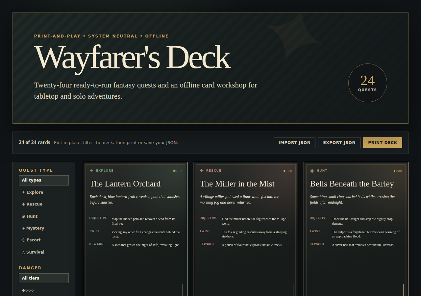Show only Hunt quests
Image resolution: width=421 pixels, height=296 pixels.
coord(44,216)
